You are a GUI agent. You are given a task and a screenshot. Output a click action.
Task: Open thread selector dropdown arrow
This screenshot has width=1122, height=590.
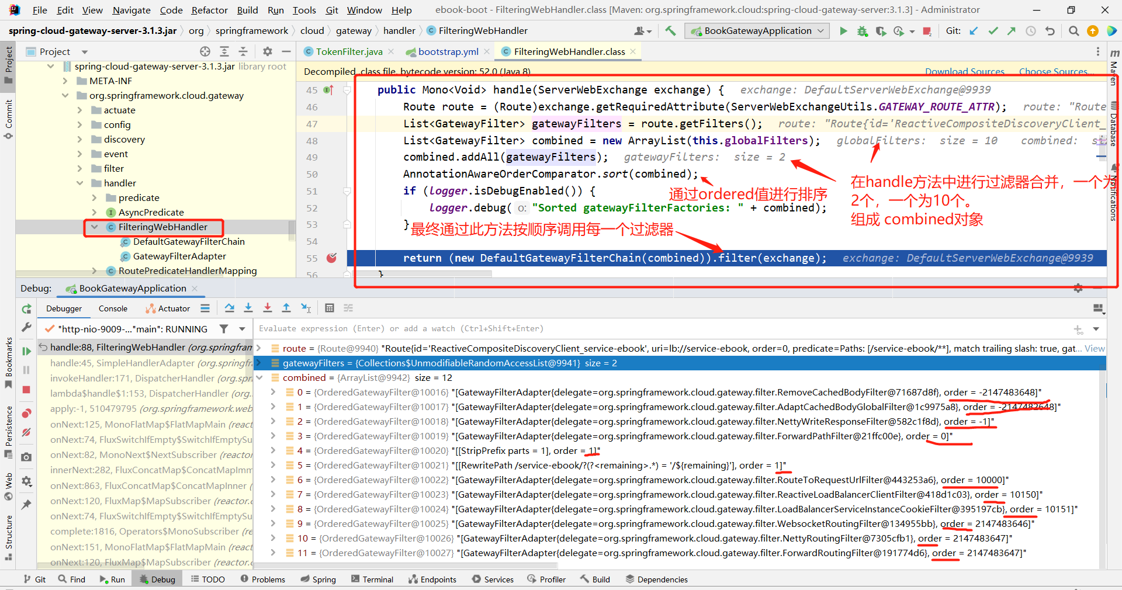tap(242, 329)
